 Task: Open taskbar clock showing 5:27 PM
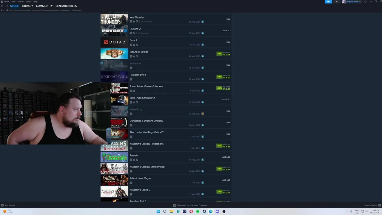pyautogui.click(x=375, y=211)
